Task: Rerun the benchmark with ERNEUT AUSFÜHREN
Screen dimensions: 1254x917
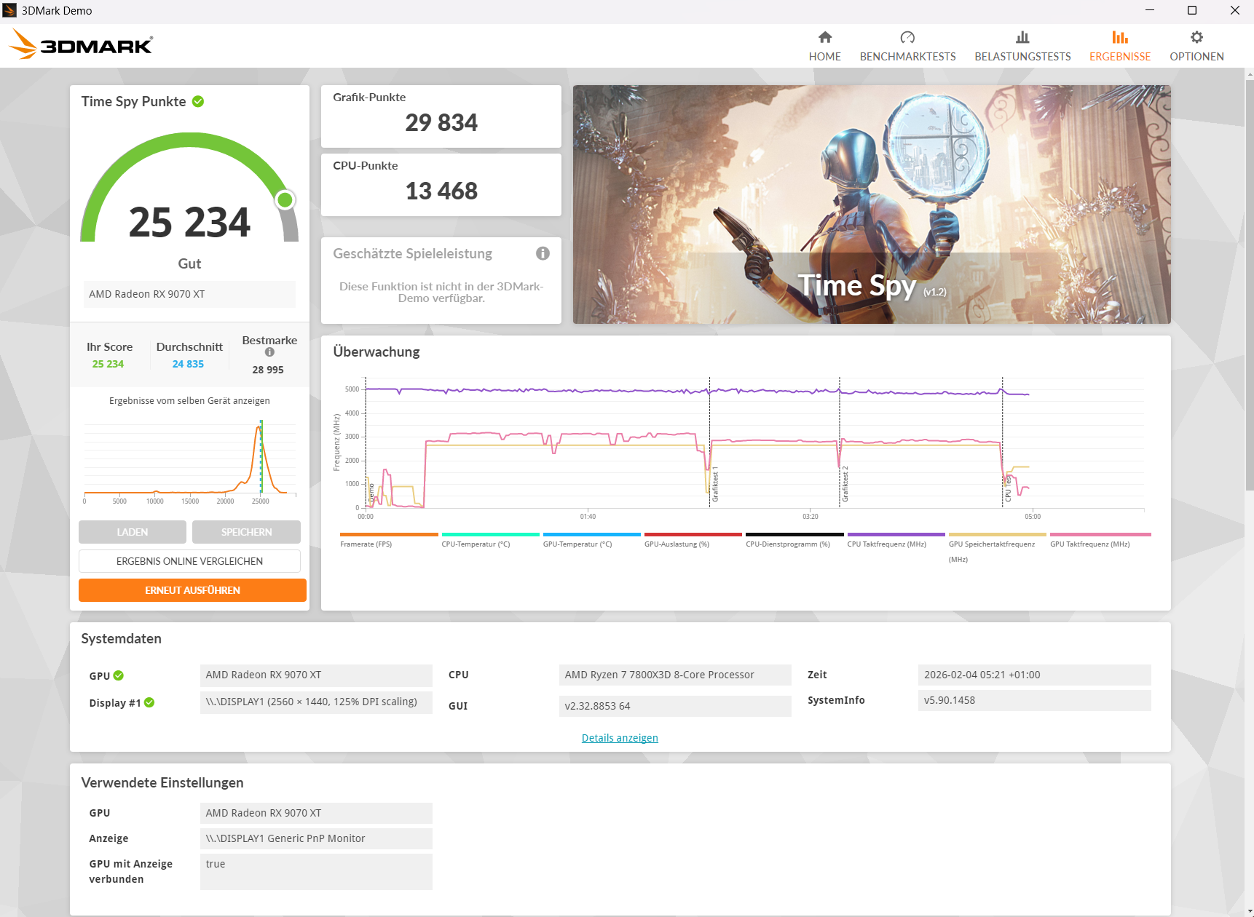Action: click(x=192, y=590)
